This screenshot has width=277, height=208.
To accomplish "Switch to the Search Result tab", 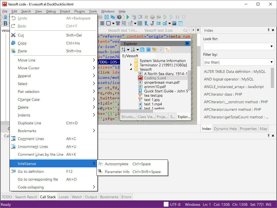I will [x=26, y=197].
